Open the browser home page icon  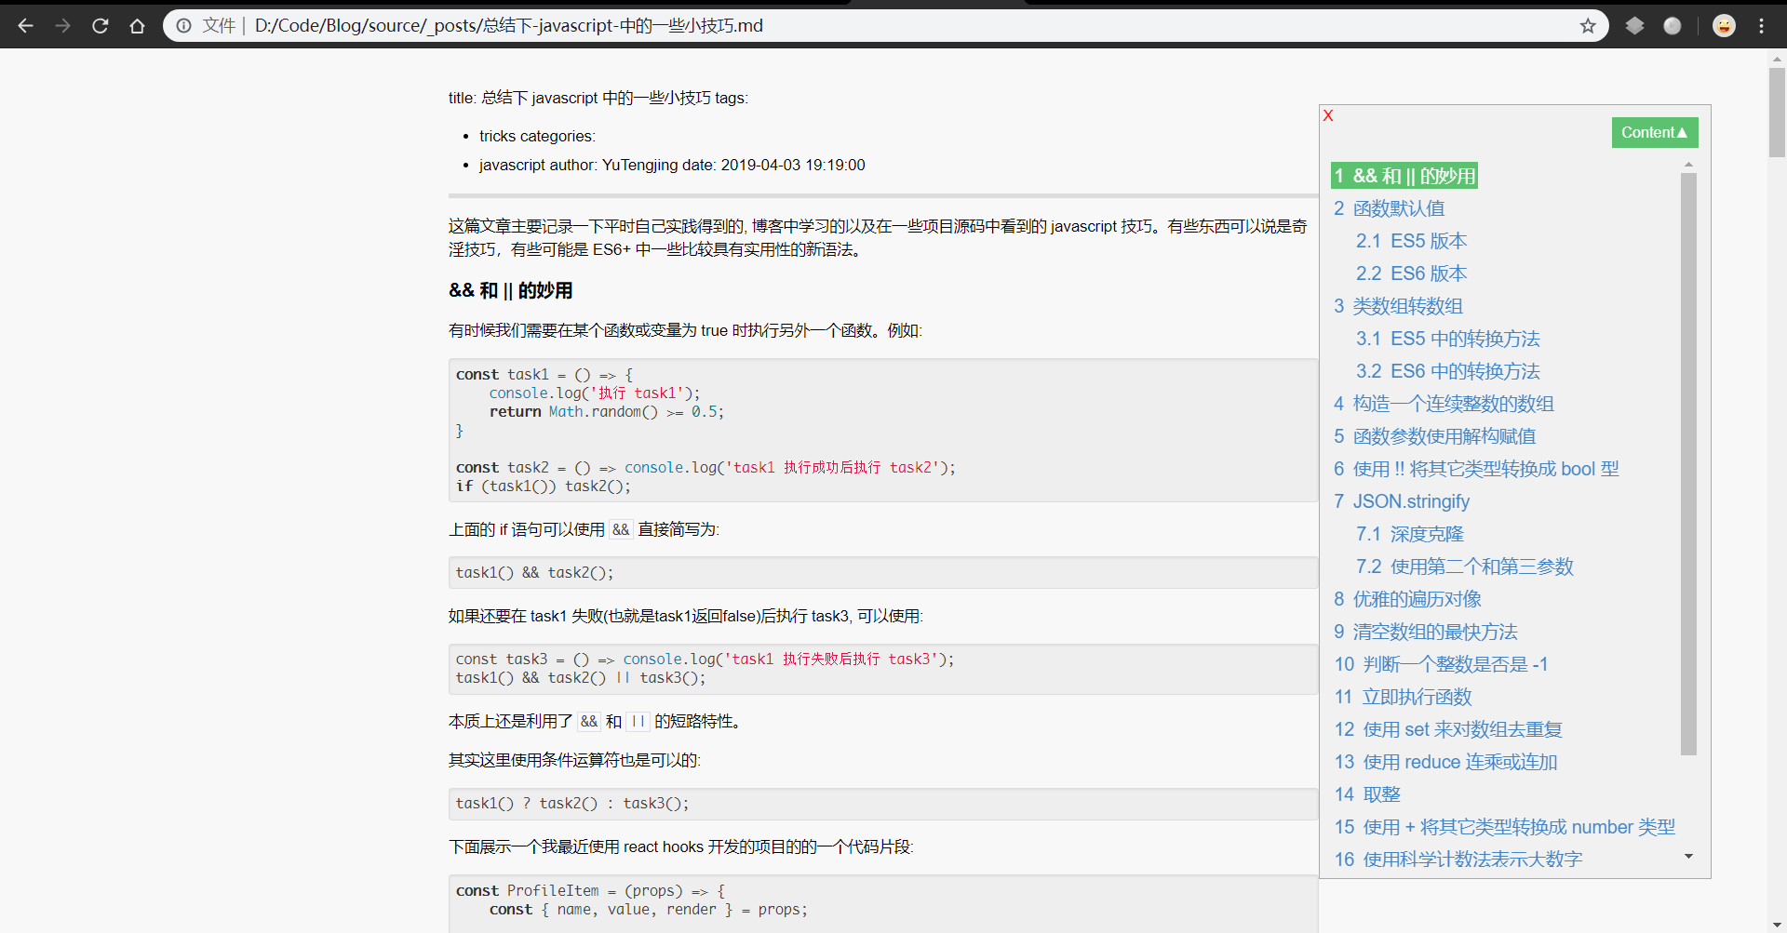point(137,26)
